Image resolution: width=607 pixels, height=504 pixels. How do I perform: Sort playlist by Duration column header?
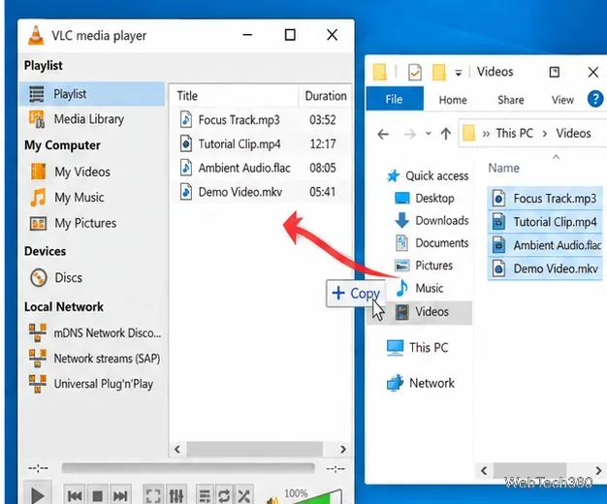(x=325, y=96)
